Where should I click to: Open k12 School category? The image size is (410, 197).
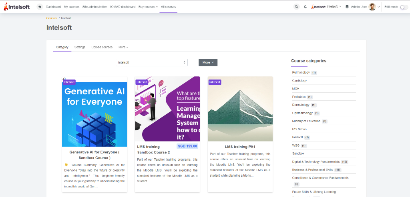click(x=299, y=129)
